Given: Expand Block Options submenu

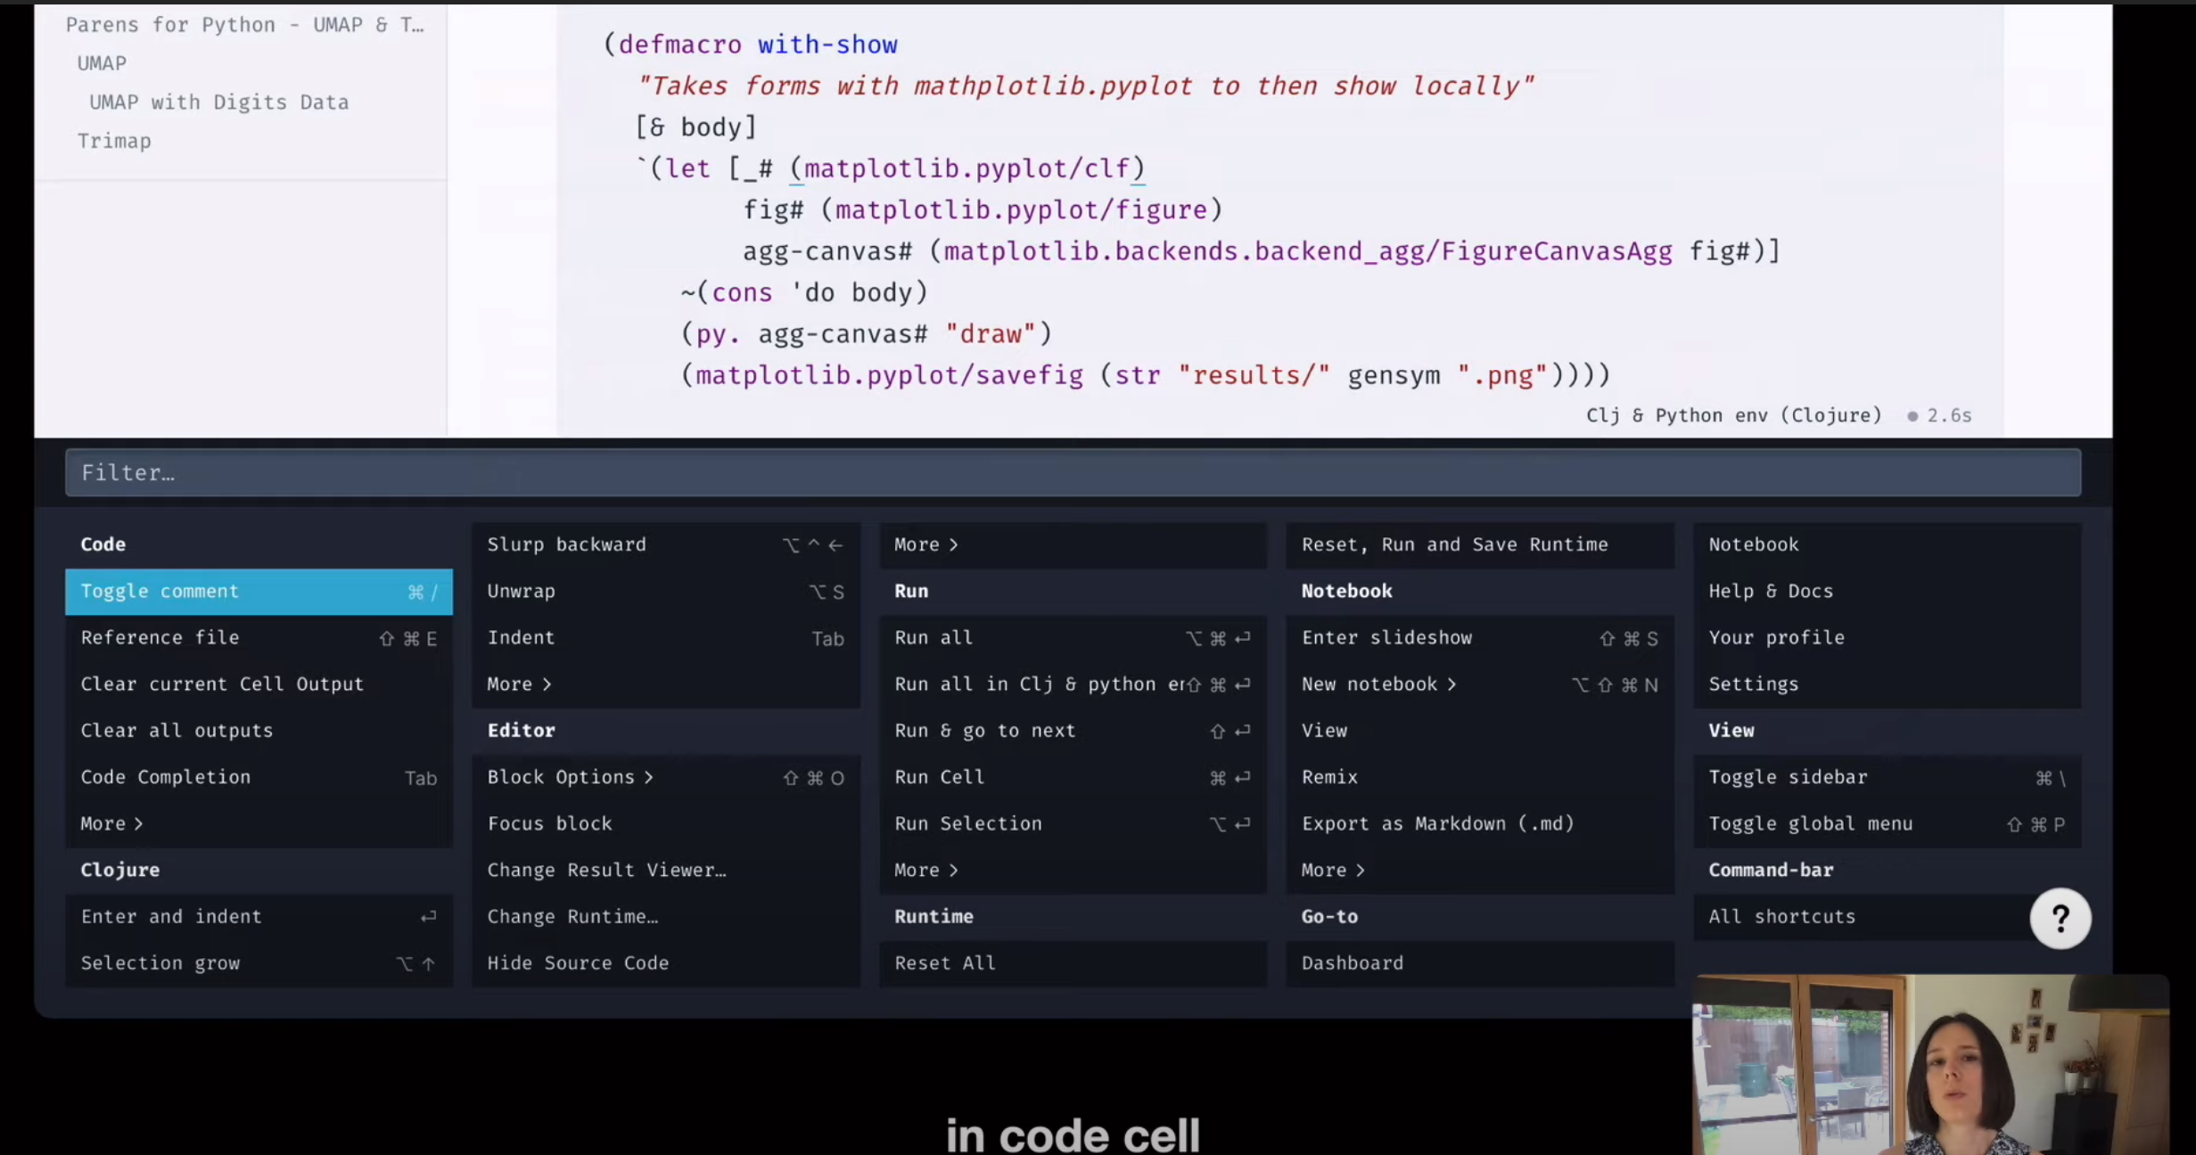Looking at the screenshot, I should pyautogui.click(x=571, y=777).
